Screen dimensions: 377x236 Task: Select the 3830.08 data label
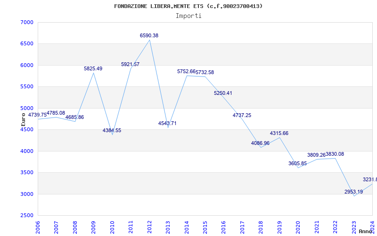pos(335,154)
